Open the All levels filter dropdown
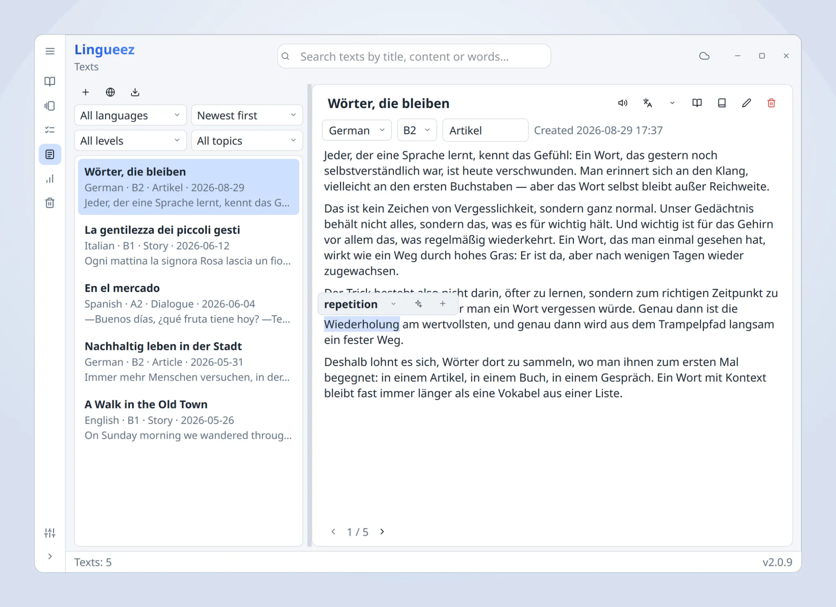This screenshot has height=607, width=836. point(130,141)
